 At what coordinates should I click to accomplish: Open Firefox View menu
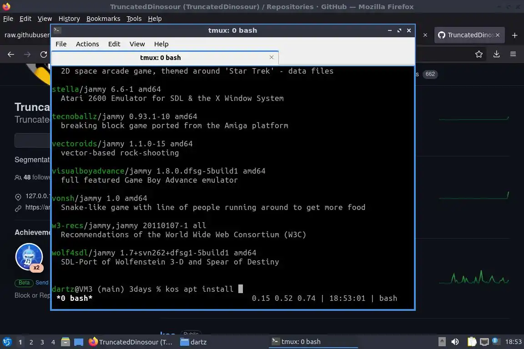45,19
